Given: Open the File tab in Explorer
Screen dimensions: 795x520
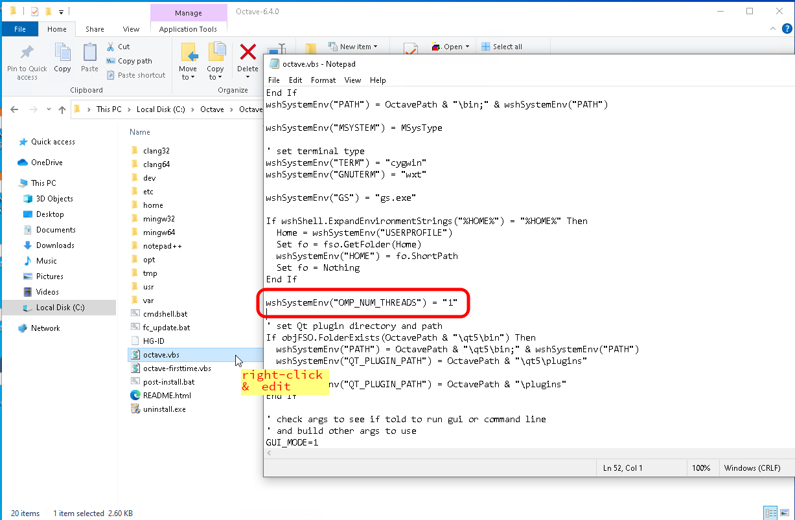Looking at the screenshot, I should [20, 29].
